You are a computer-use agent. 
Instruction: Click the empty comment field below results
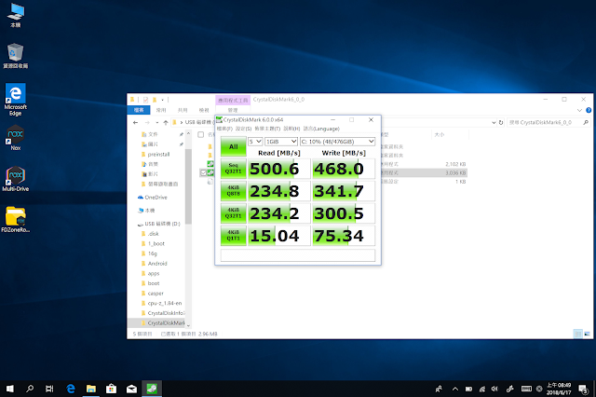click(x=298, y=255)
